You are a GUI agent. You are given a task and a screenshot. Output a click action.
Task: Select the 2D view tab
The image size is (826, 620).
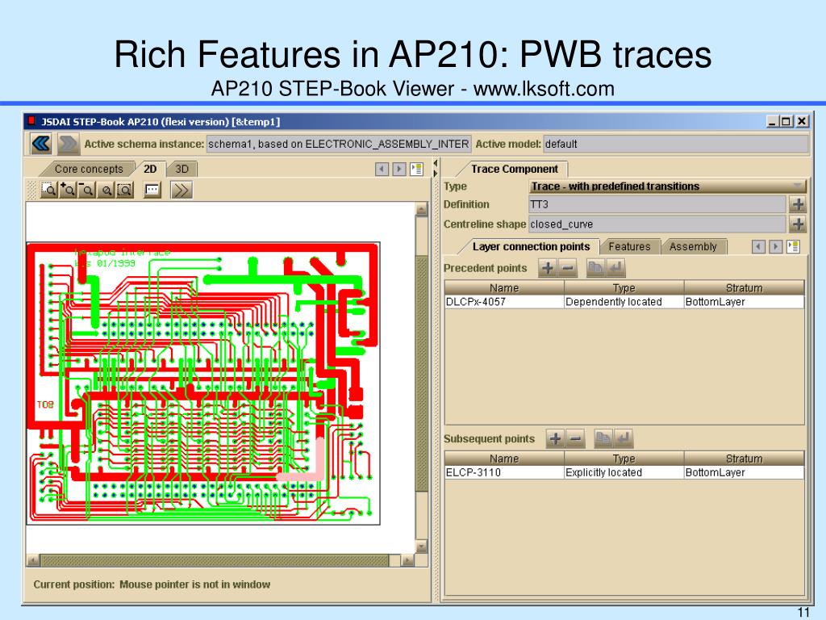(150, 170)
